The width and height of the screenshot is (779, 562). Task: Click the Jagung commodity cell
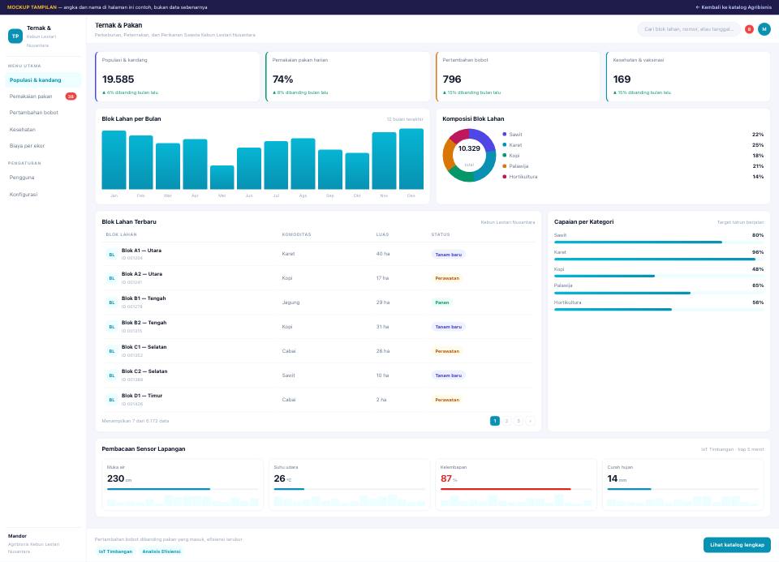click(291, 302)
